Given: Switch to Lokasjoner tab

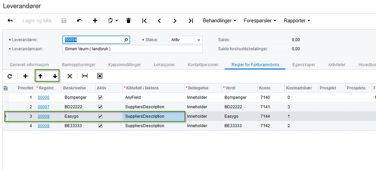Looking at the screenshot, I should click(x=164, y=64).
